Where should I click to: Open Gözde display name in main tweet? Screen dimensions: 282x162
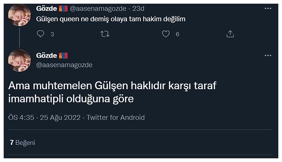click(x=46, y=55)
